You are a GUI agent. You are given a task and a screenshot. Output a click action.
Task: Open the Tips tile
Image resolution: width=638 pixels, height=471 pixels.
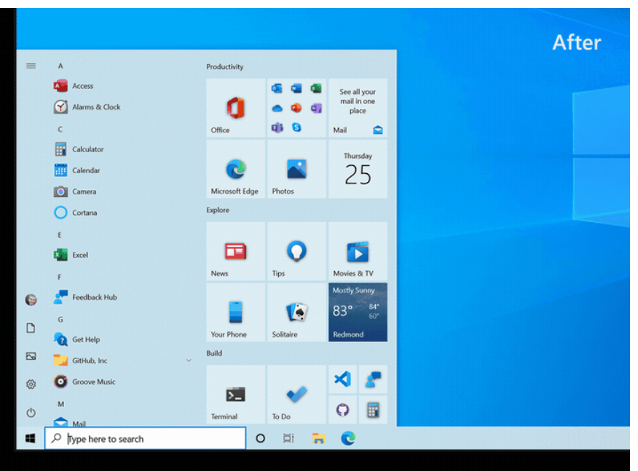click(x=296, y=252)
